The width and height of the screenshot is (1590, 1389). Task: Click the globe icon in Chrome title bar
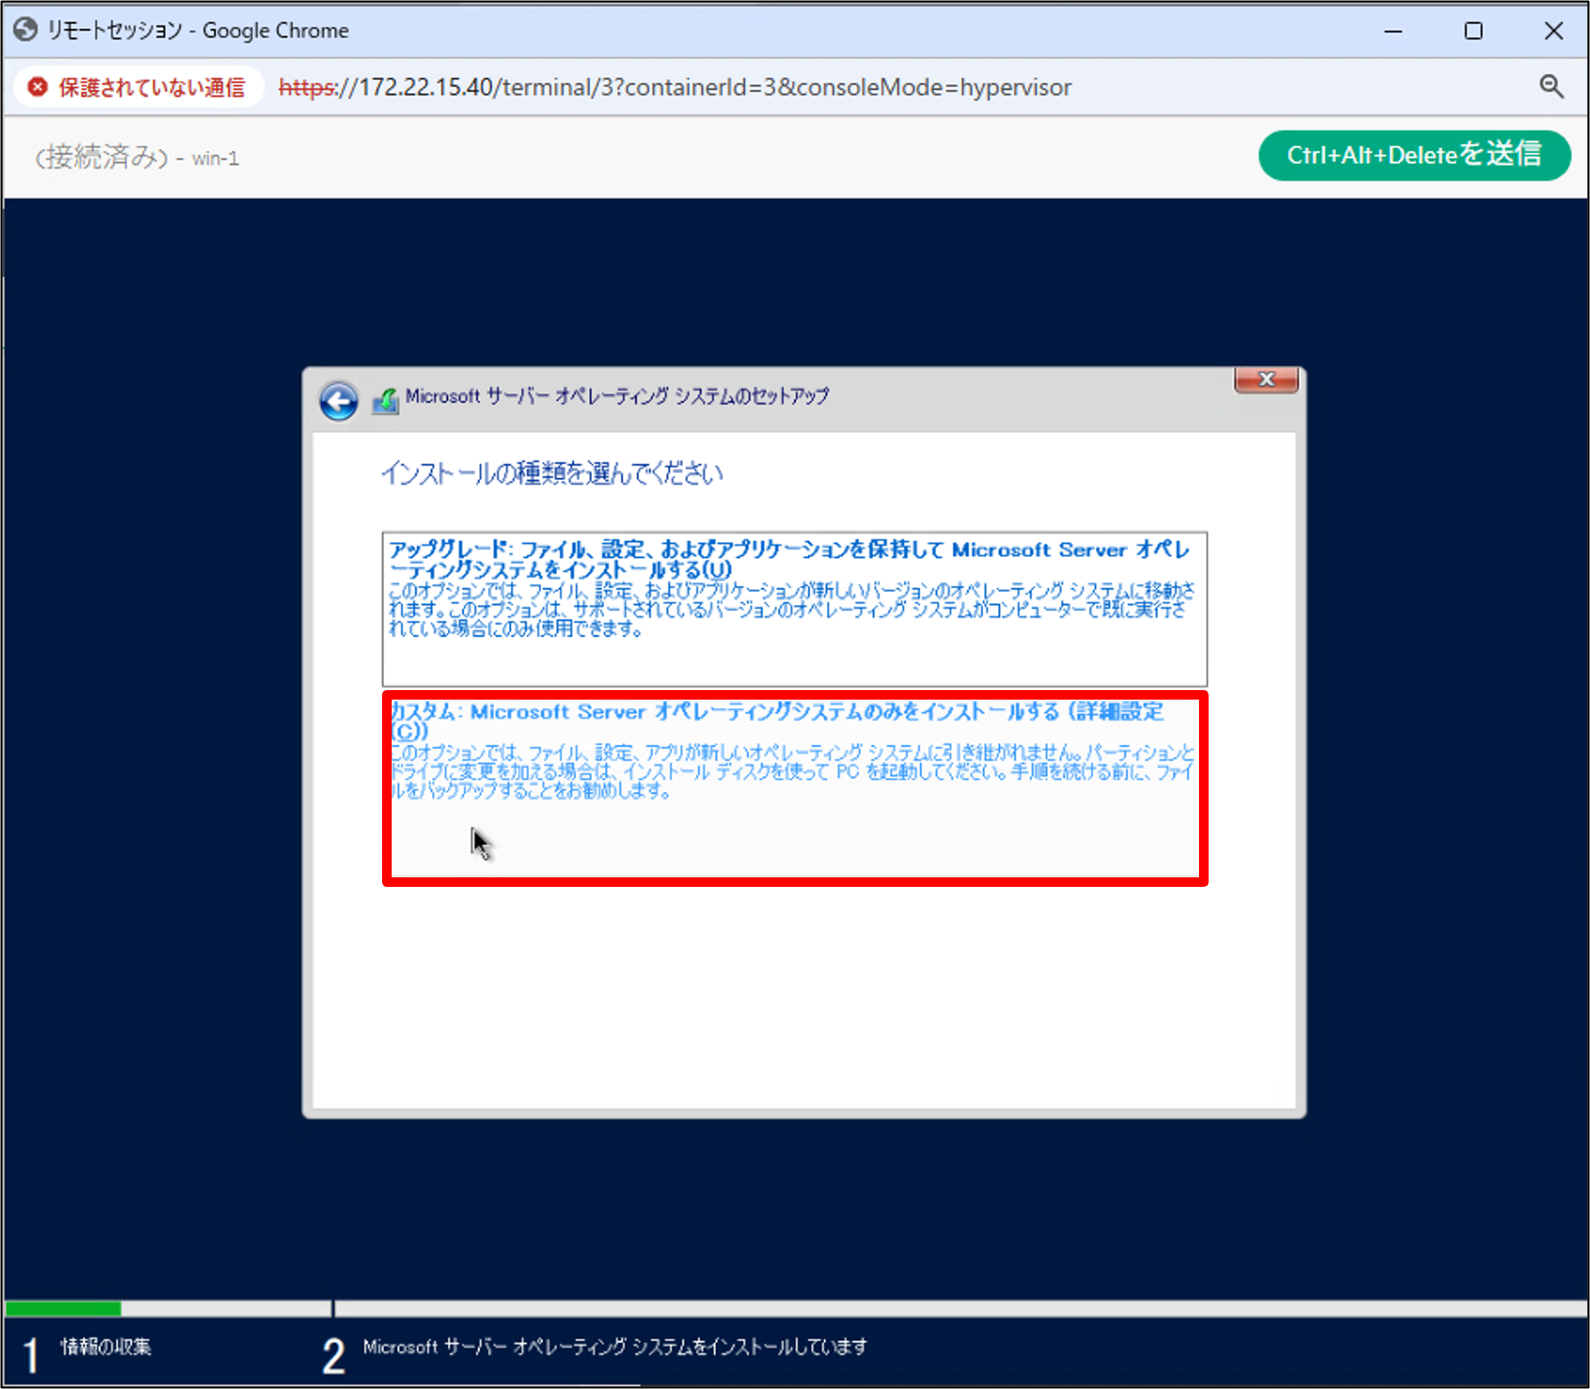click(x=25, y=30)
